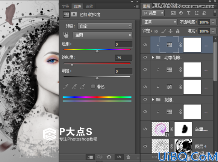Open the 类型 layer filter dropdown
This screenshot has width=218, height=162.
click(153, 13)
